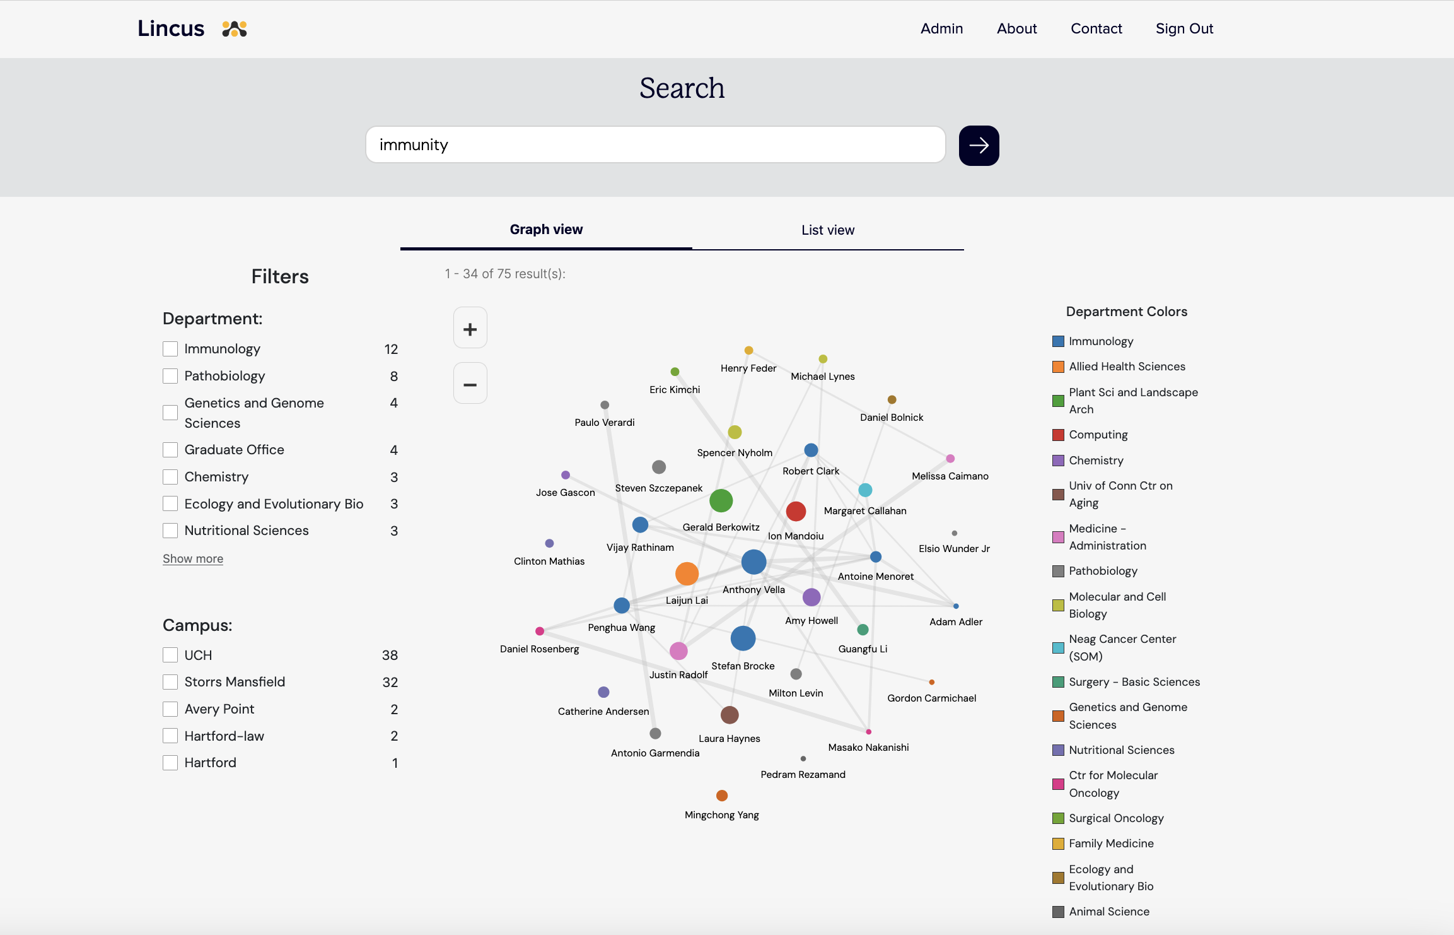The height and width of the screenshot is (935, 1454).
Task: Click the Immunology color swatch in legend
Action: 1058,341
